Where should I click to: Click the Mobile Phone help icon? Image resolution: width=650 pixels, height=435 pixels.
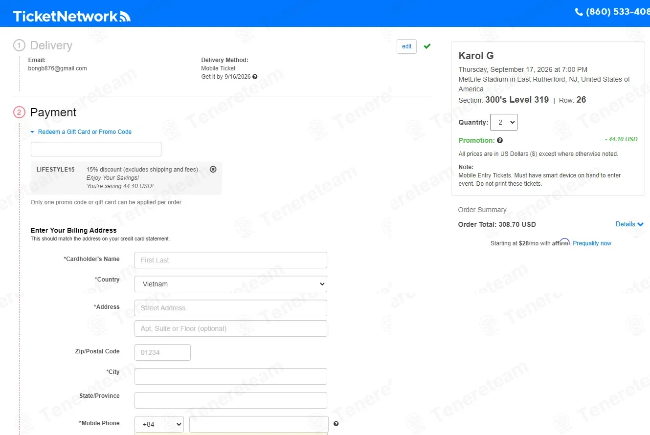pos(336,424)
